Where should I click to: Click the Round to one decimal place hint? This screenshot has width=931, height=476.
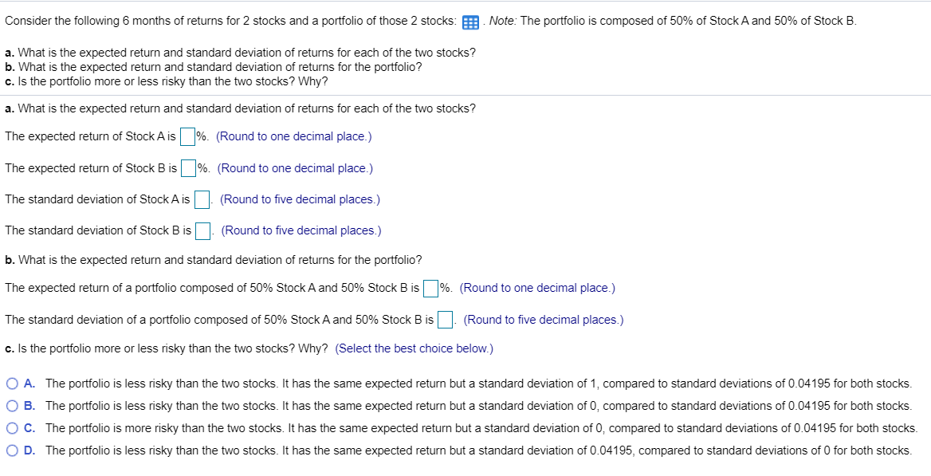[293, 136]
